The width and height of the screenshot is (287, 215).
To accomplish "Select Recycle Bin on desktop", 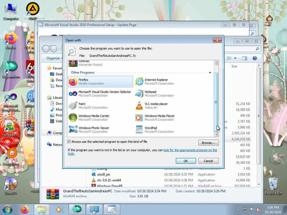I will click(x=273, y=186).
